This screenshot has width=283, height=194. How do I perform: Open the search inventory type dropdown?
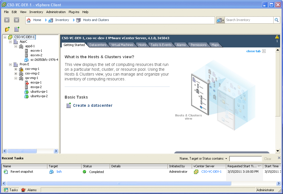[x=220, y=20]
